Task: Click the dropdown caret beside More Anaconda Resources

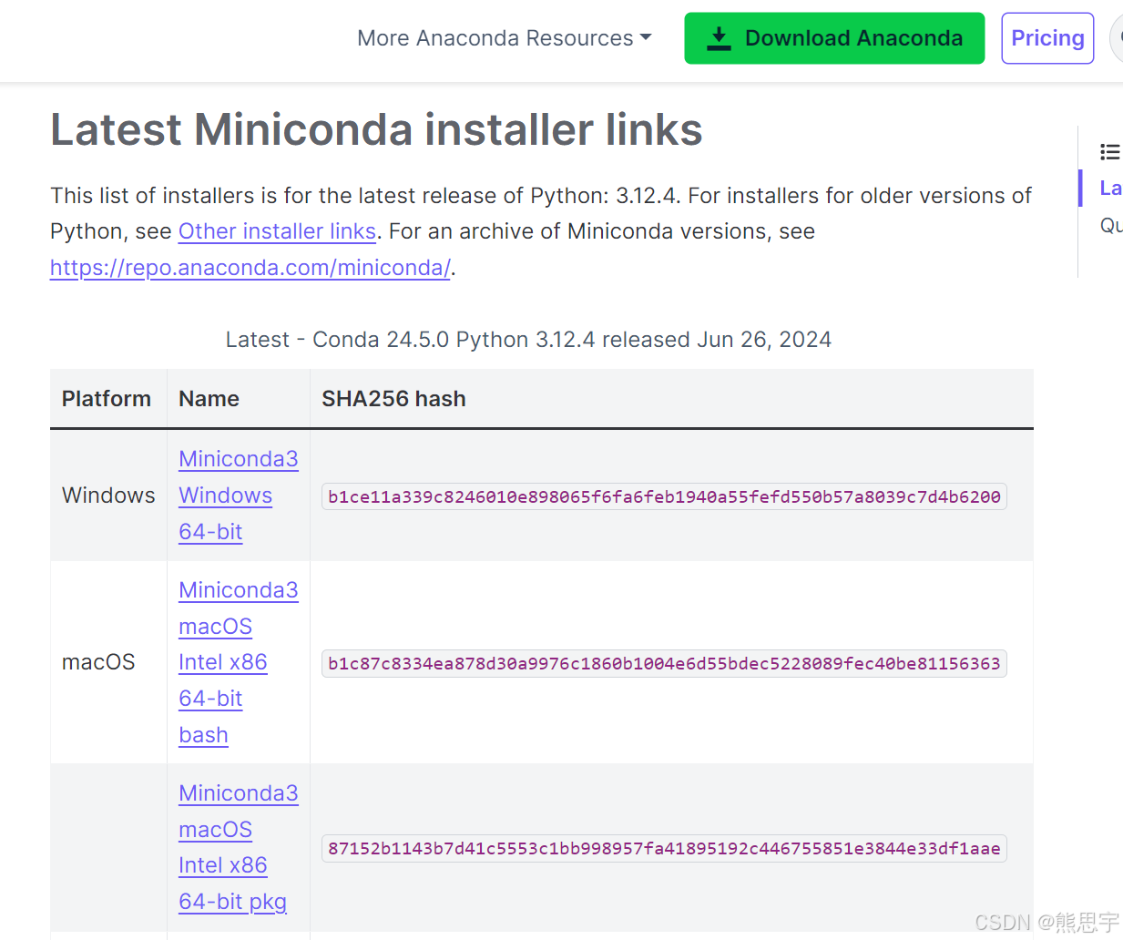Action: [646, 37]
